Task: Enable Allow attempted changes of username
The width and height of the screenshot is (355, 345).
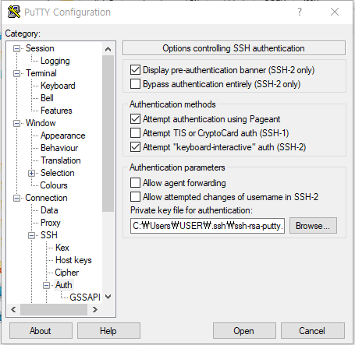Action: tap(135, 197)
